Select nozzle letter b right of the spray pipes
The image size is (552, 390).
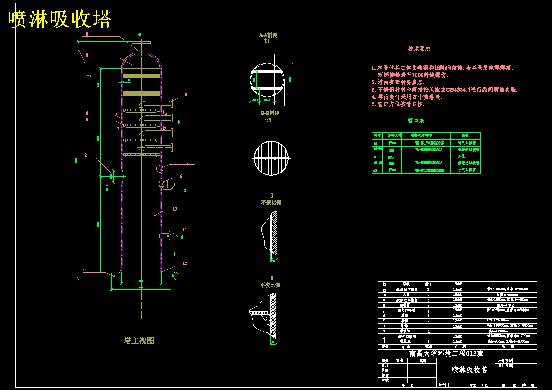[179, 122]
